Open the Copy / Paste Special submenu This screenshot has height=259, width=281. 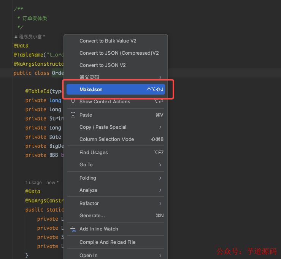click(116, 127)
